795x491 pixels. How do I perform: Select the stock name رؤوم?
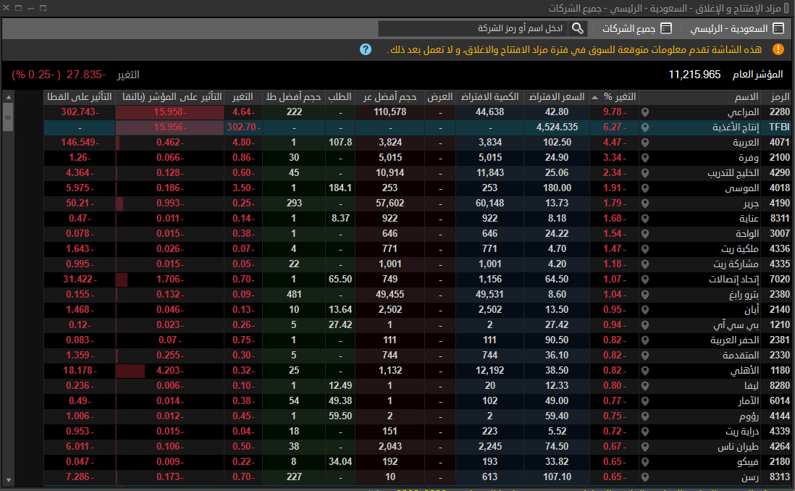tap(749, 416)
